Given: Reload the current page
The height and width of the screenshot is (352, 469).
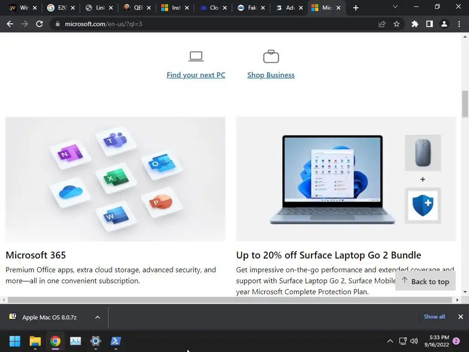Looking at the screenshot, I should point(39,24).
